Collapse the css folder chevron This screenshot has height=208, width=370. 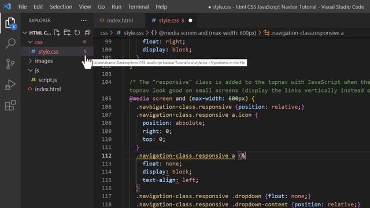coord(30,42)
